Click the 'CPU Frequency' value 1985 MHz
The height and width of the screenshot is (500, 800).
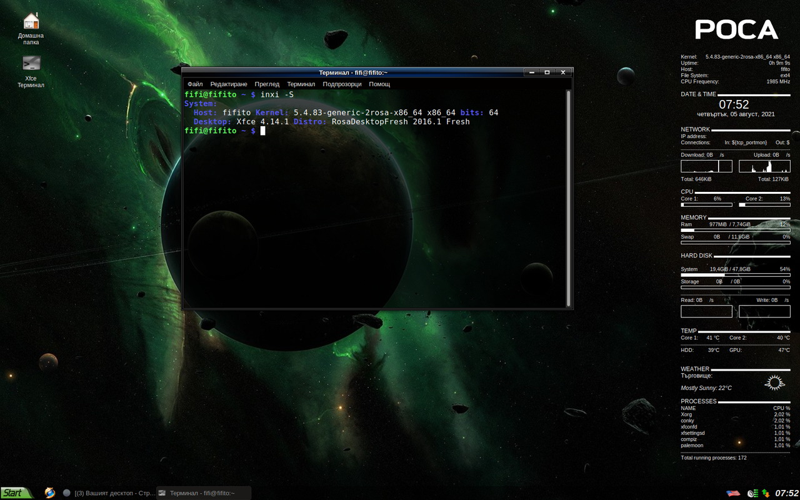coord(778,82)
